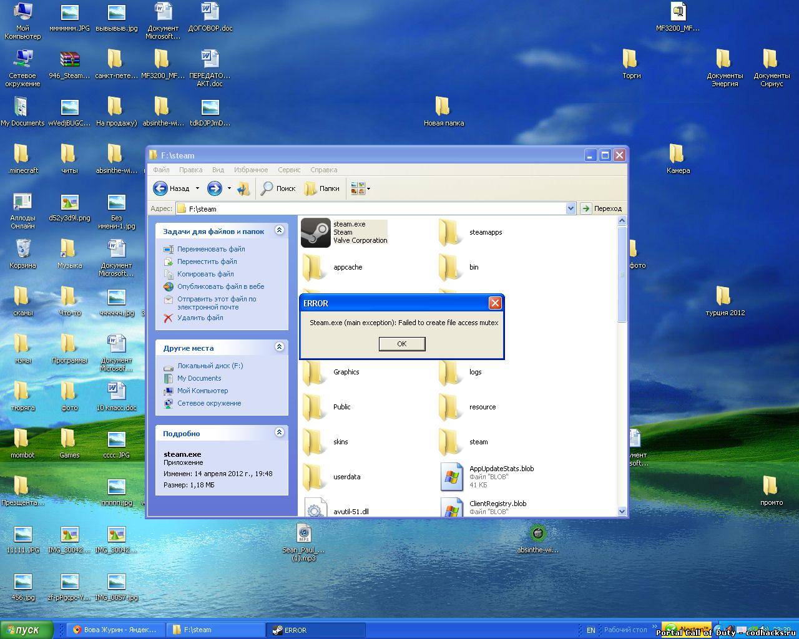Go to Мой Компьютер in Другие места
The width and height of the screenshot is (799, 639).
point(202,391)
